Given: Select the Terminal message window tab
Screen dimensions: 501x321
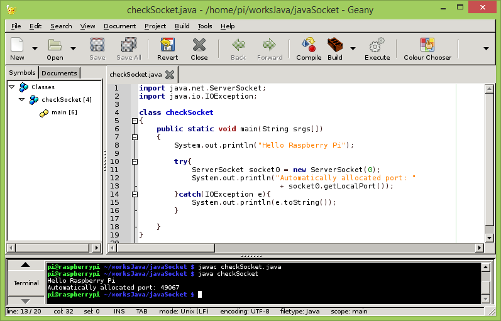Looking at the screenshot, I should [26, 283].
